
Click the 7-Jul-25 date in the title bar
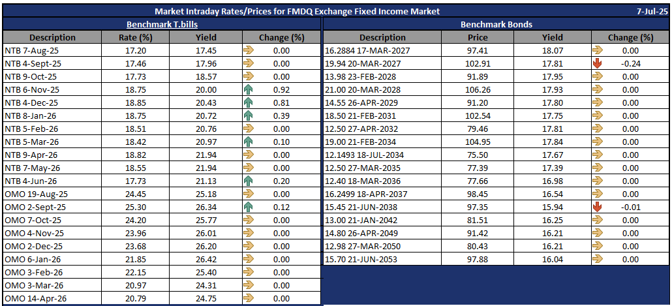tap(652, 11)
